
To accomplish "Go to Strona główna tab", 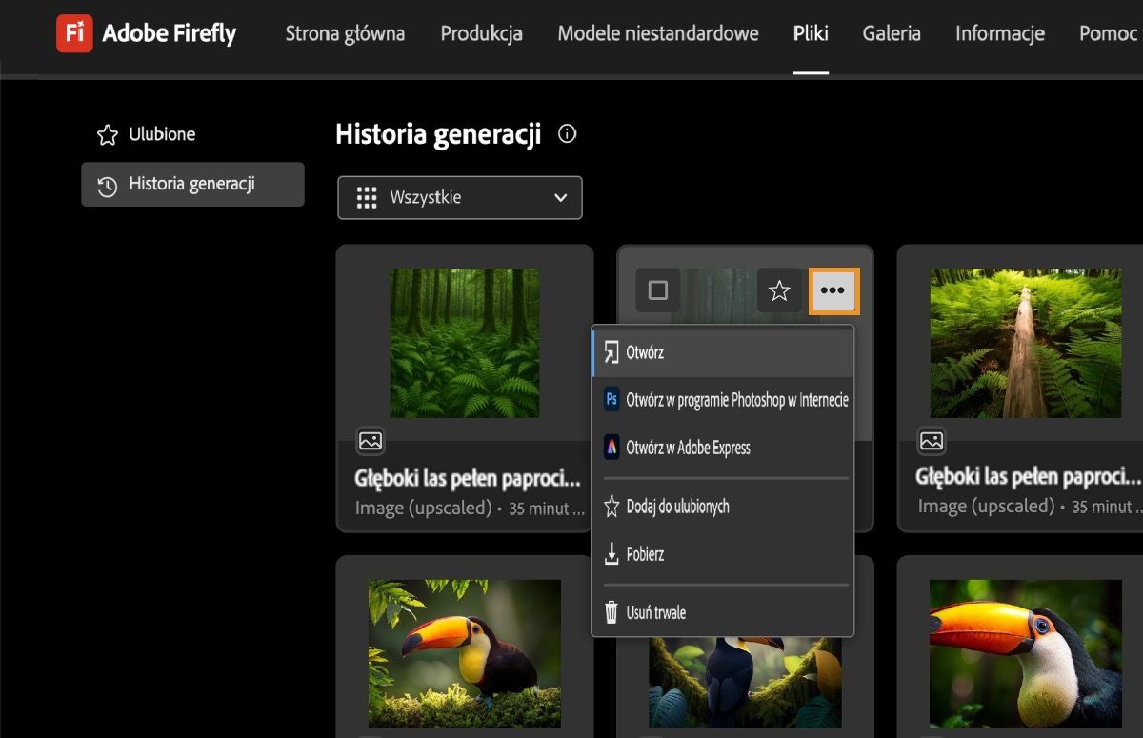I will [x=345, y=33].
